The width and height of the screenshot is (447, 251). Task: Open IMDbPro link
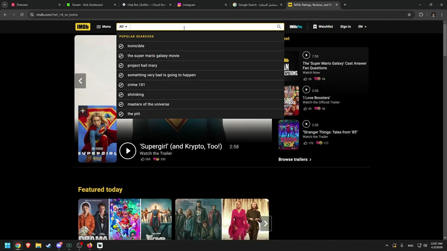pyautogui.click(x=296, y=26)
